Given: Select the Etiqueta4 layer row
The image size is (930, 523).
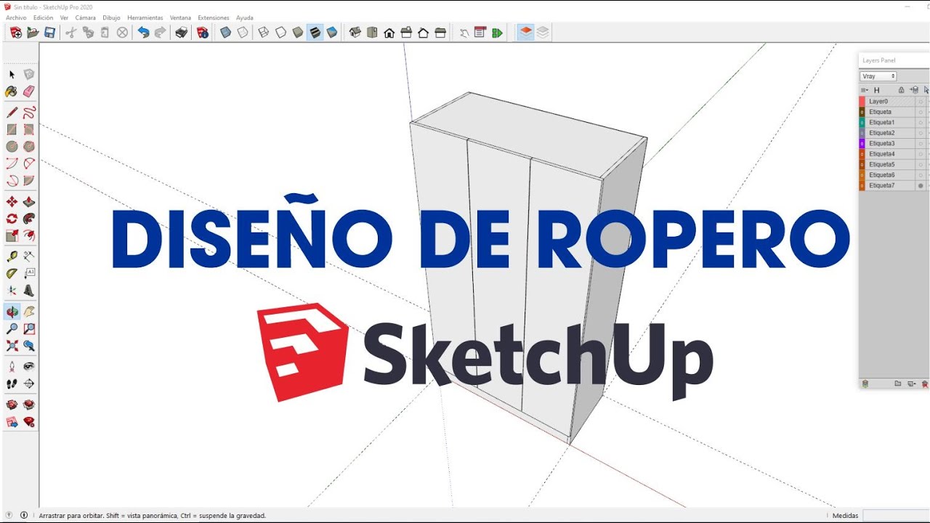Looking at the screenshot, I should click(894, 154).
